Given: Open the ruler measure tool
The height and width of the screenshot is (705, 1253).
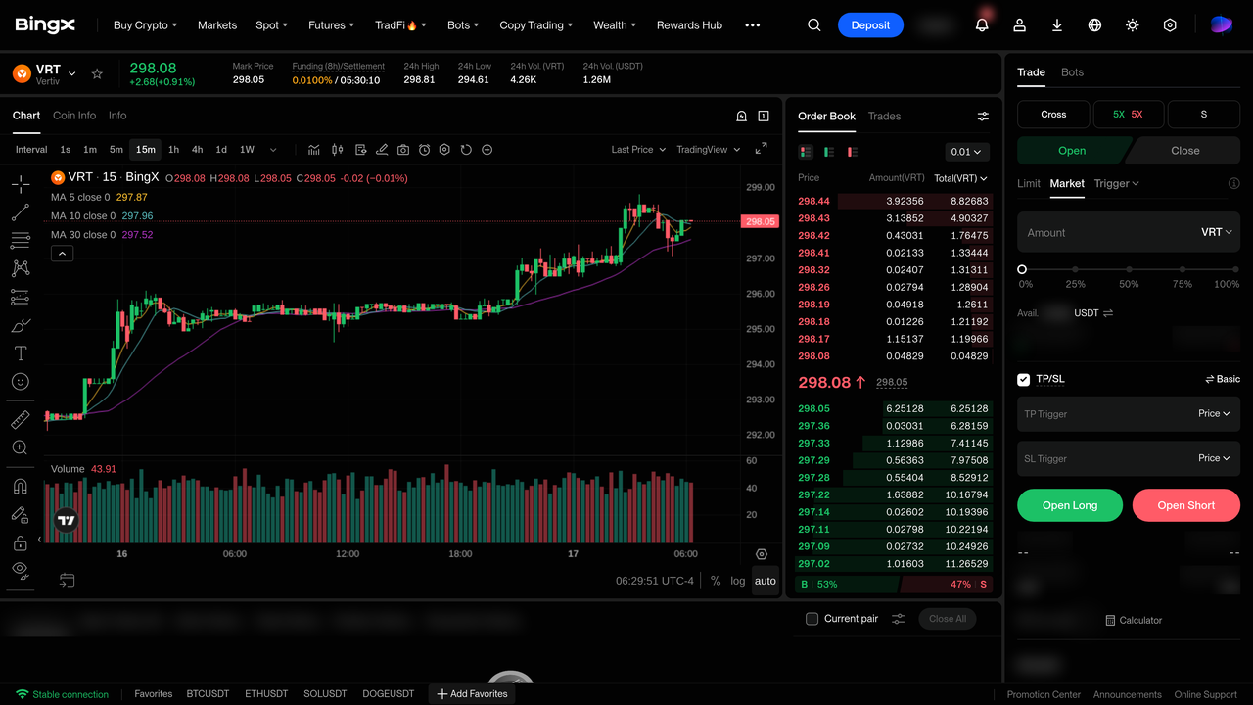Looking at the screenshot, I should click(20, 420).
